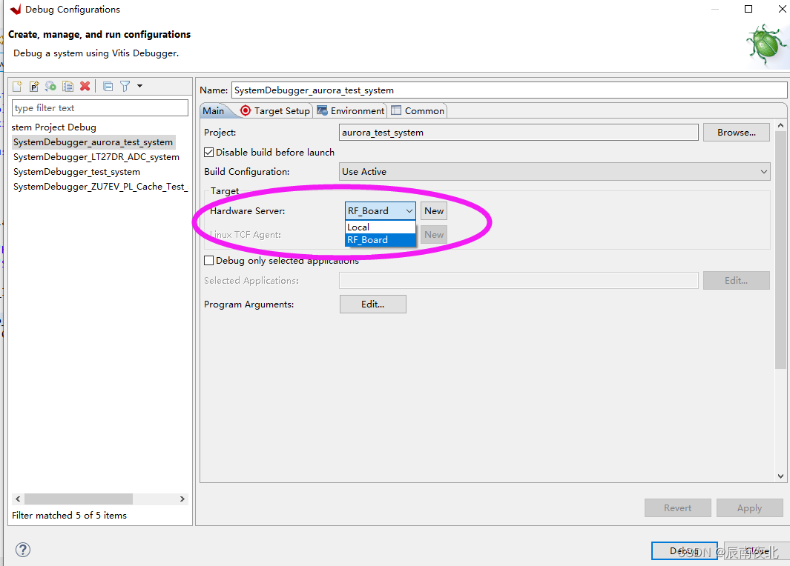Click left arrow of configuration list scrollbar
The height and width of the screenshot is (566, 790).
(18, 499)
